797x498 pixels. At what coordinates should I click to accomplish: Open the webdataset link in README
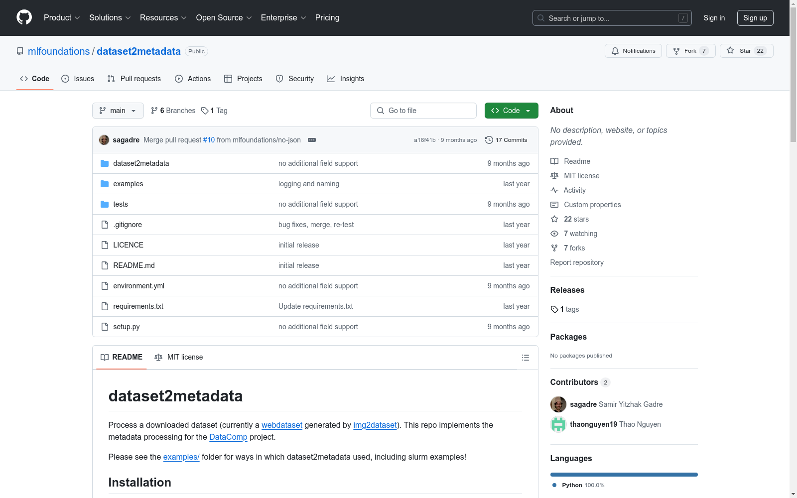pyautogui.click(x=282, y=425)
